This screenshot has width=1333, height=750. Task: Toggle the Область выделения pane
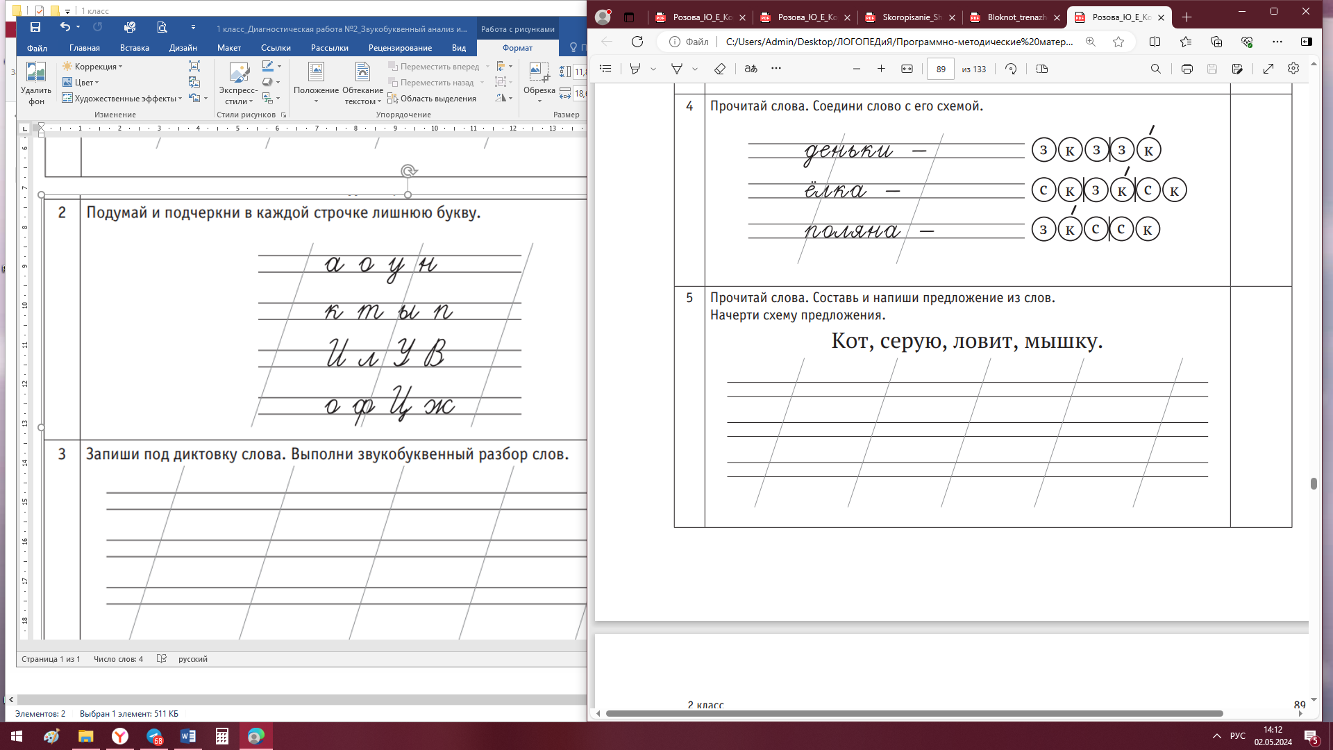[x=432, y=99]
